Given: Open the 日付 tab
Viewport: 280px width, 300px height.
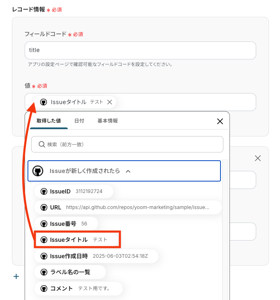Looking at the screenshot, I should pyautogui.click(x=79, y=121).
